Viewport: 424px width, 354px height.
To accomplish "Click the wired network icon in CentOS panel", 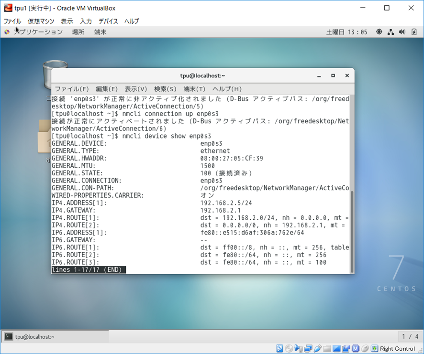I will pos(391,32).
